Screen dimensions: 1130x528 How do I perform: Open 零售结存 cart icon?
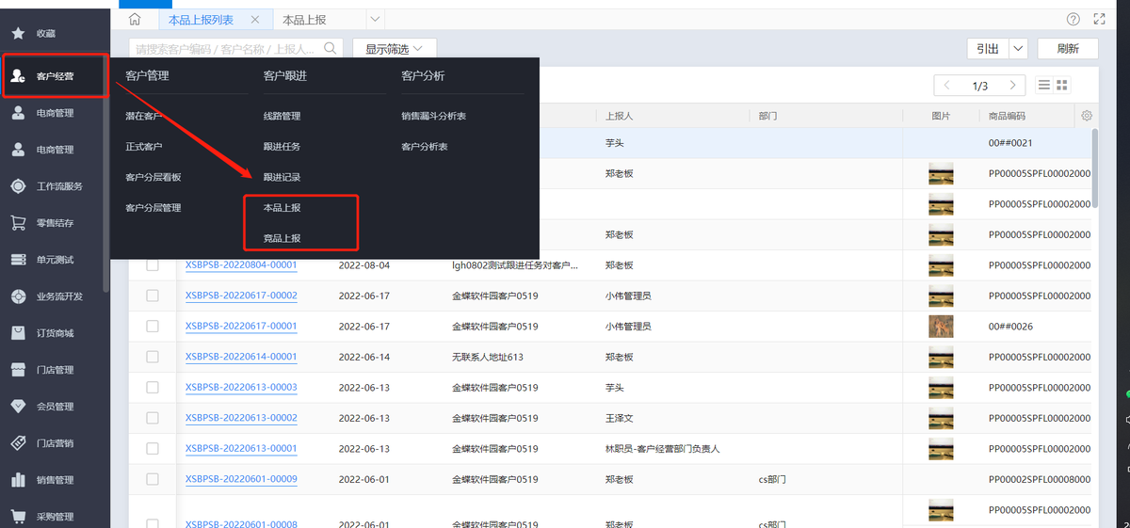coord(18,223)
